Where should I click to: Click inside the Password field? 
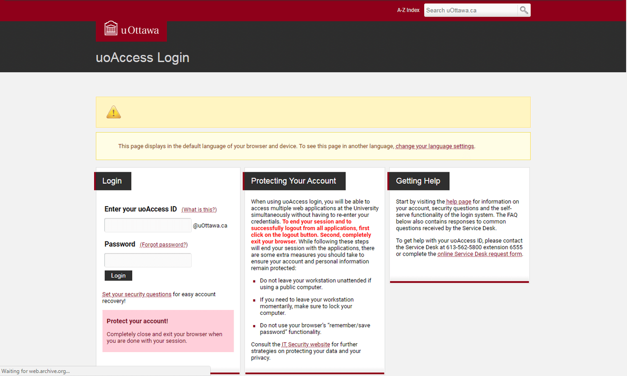coord(147,260)
